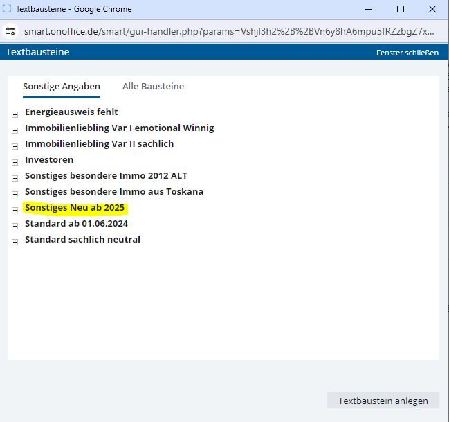This screenshot has width=449, height=422.
Task: Click the plus icon next to Investoren
Action: tap(15, 161)
